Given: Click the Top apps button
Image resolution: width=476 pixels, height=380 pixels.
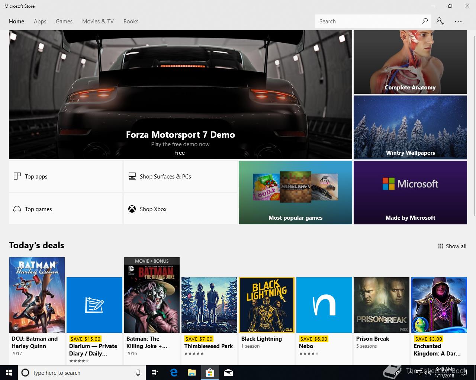Looking at the screenshot, I should tap(65, 176).
